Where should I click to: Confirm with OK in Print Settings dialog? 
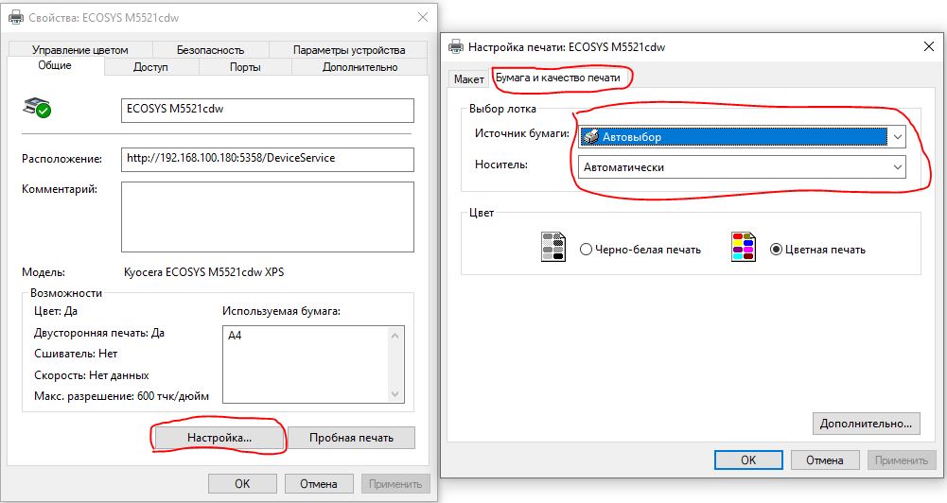tap(748, 460)
